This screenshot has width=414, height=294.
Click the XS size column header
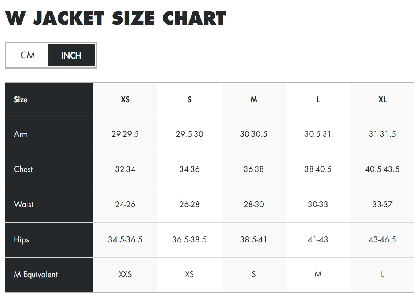pos(125,100)
